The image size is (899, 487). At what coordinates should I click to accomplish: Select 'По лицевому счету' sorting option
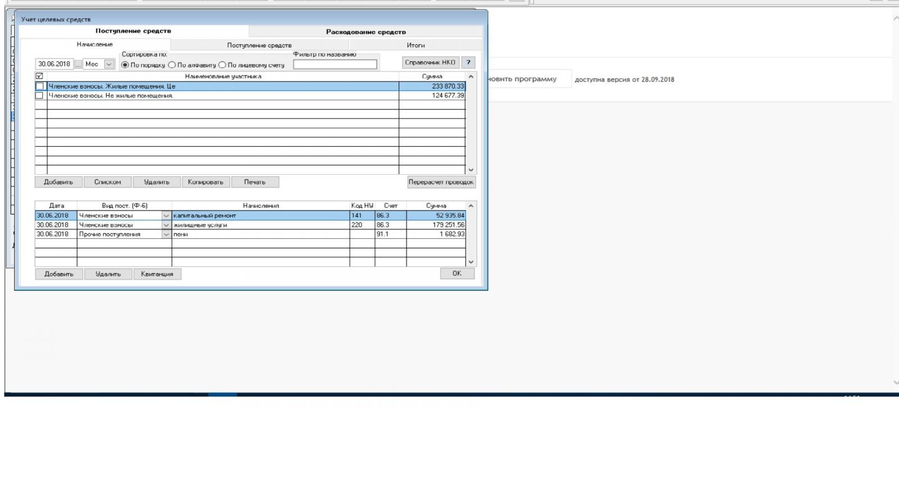click(x=223, y=65)
